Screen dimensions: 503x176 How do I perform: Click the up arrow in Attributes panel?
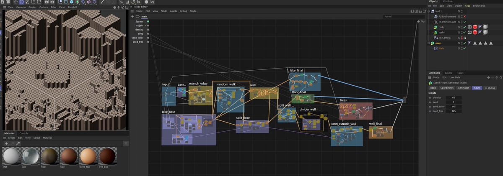coord(497,77)
